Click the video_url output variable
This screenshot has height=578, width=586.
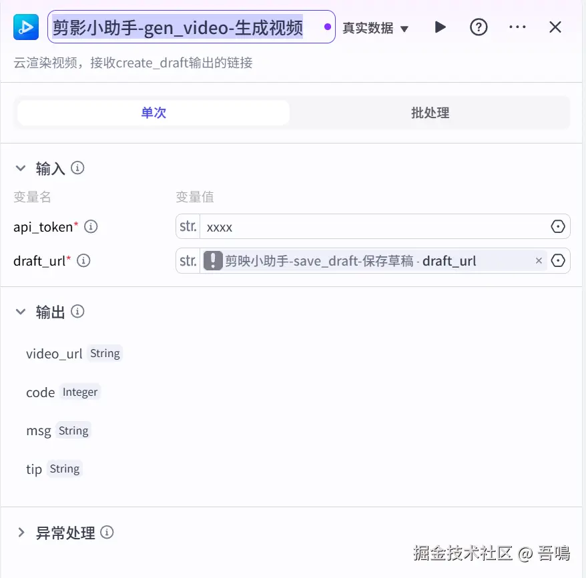pyautogui.click(x=54, y=354)
